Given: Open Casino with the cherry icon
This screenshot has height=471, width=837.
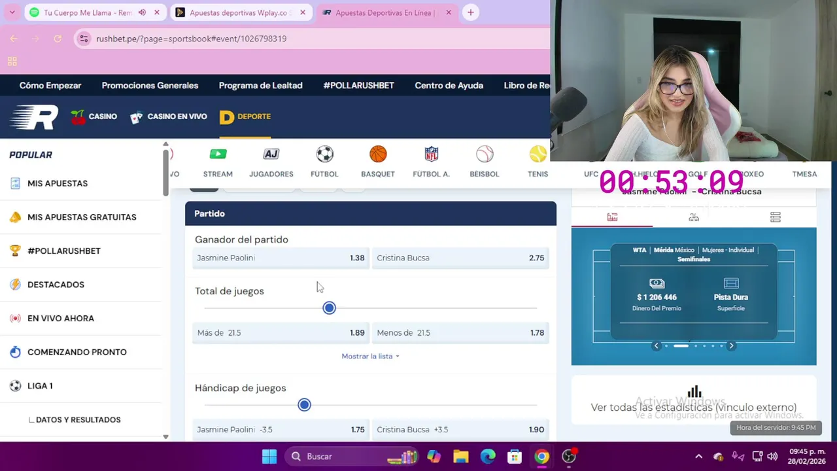Looking at the screenshot, I should (x=94, y=116).
